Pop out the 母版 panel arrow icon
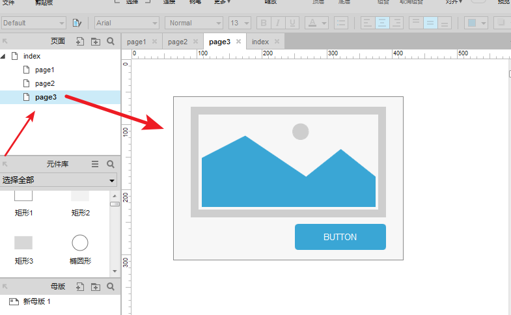The height and width of the screenshot is (315, 511). tap(5, 286)
